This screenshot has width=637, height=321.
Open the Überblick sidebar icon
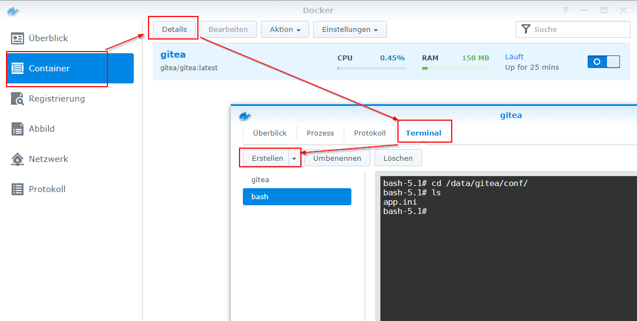click(17, 38)
